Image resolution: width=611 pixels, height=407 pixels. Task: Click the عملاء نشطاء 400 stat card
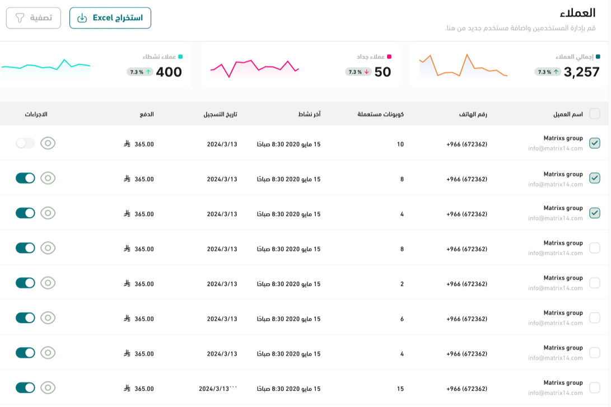[x=95, y=66]
